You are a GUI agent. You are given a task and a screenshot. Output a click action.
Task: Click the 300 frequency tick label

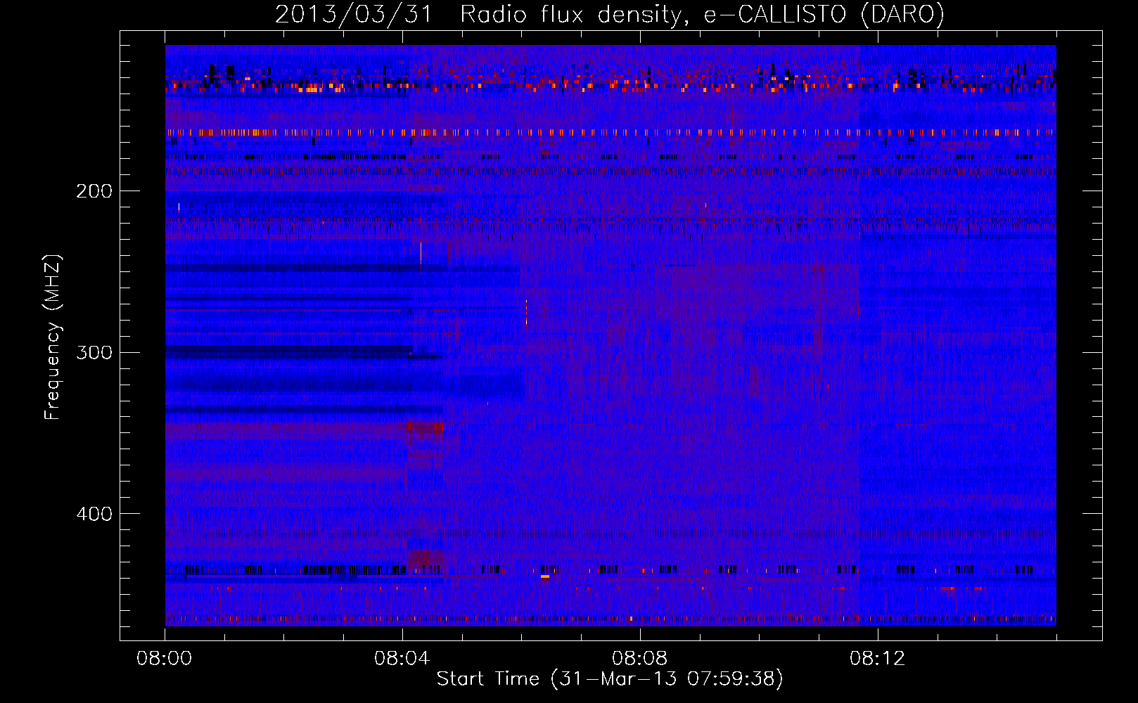(94, 352)
